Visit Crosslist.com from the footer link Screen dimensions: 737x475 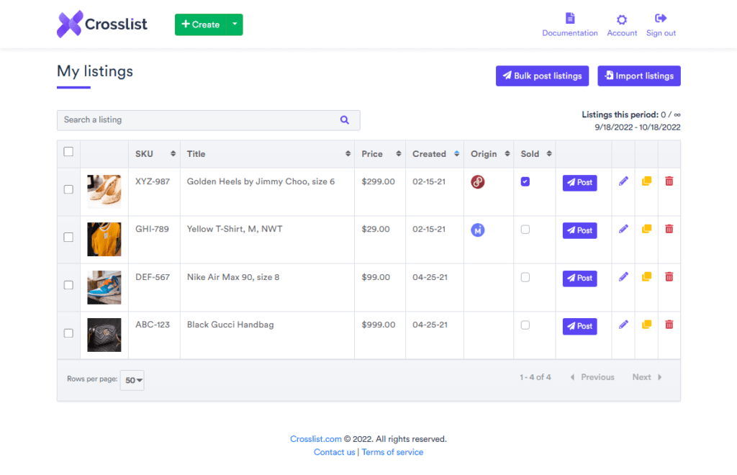(316, 439)
